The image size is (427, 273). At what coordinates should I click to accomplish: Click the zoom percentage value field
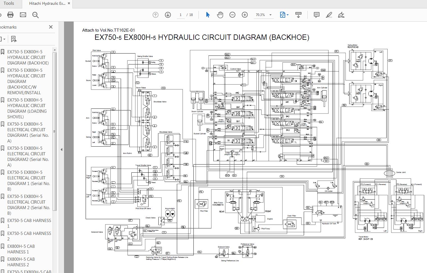260,15
